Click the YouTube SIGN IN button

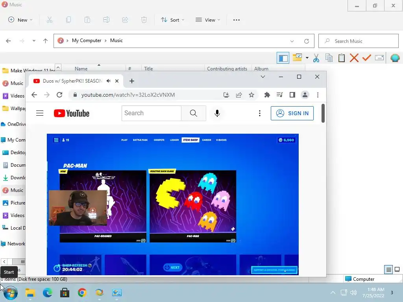click(x=292, y=113)
